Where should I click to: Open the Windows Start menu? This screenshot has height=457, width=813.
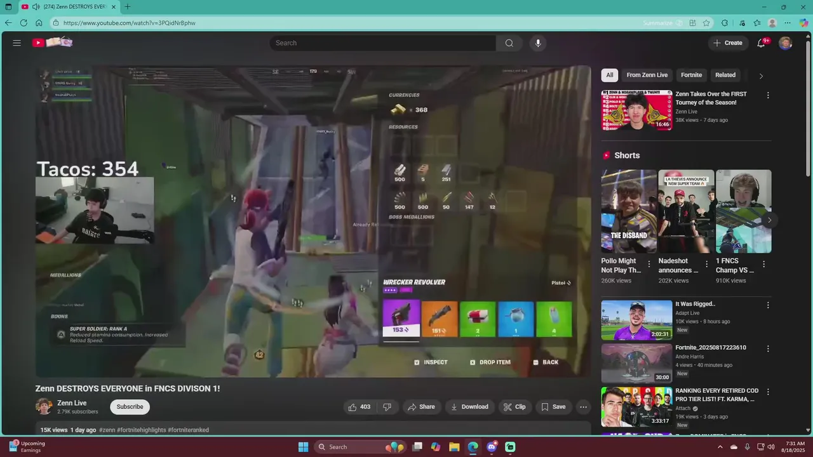(303, 447)
